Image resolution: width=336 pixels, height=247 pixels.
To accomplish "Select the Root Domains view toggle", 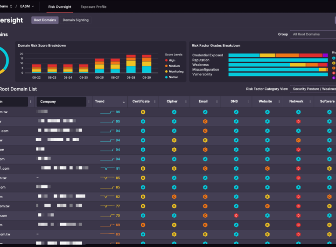I will tap(45, 20).
